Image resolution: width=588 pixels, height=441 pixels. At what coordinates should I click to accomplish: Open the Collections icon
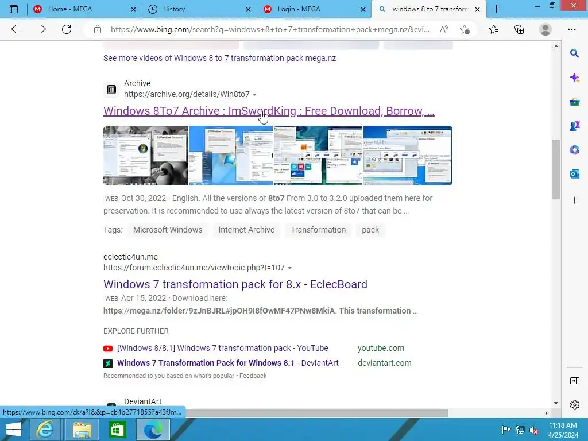(519, 29)
